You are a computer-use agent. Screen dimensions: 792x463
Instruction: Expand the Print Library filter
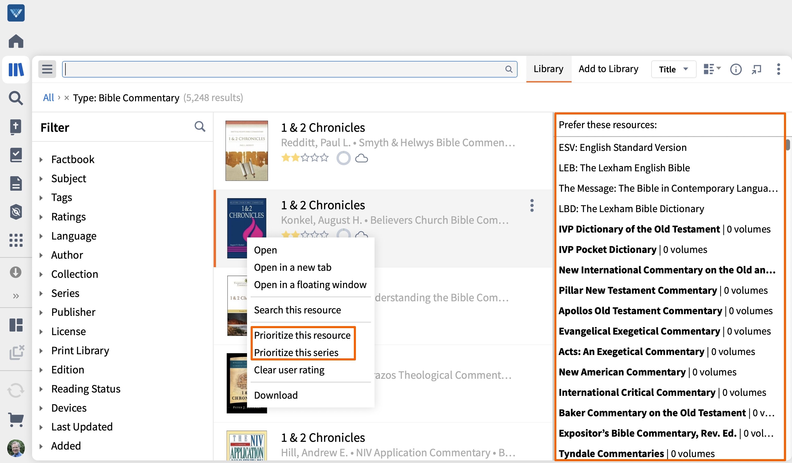coord(41,351)
